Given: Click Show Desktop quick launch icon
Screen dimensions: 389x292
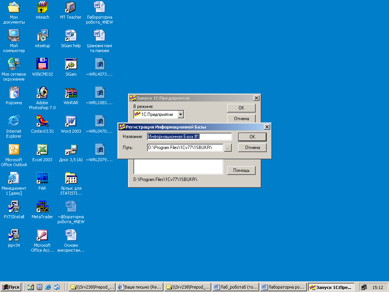Looking at the screenshot, I should (x=30, y=287).
